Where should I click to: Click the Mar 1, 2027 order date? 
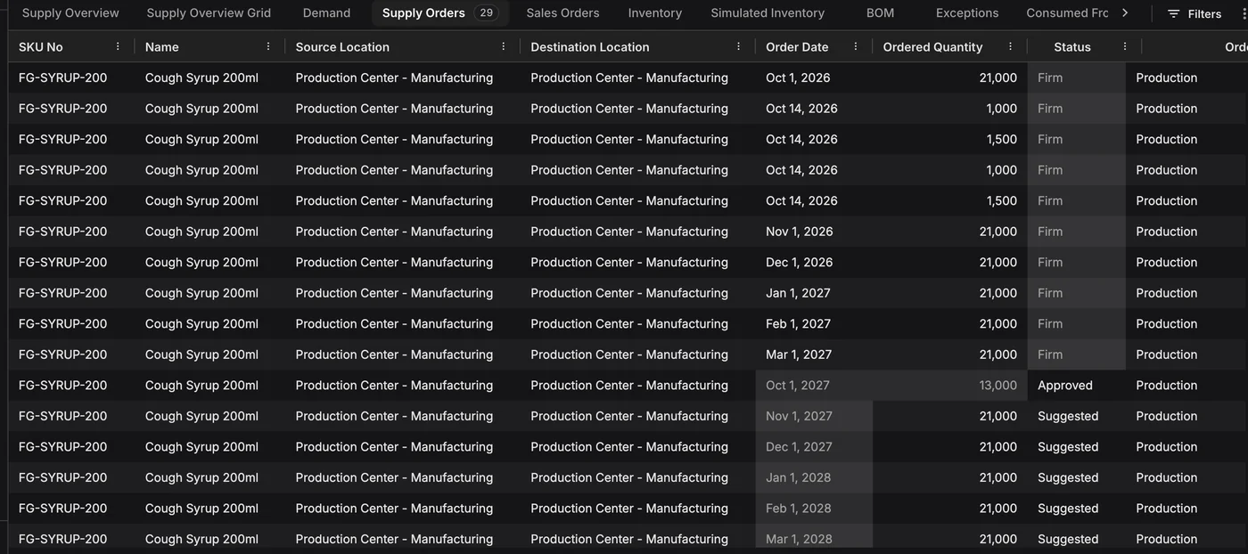814,354
